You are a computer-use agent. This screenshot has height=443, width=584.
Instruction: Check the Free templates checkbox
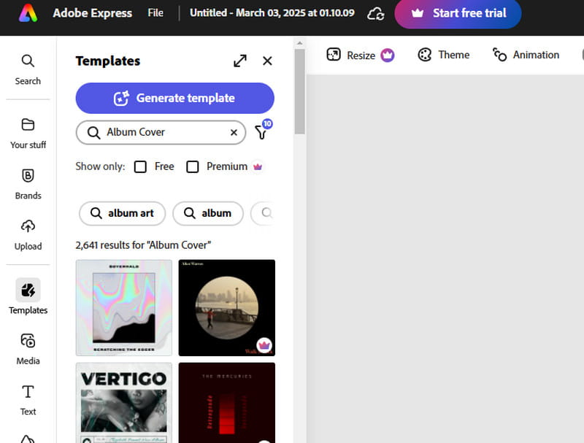coord(140,166)
